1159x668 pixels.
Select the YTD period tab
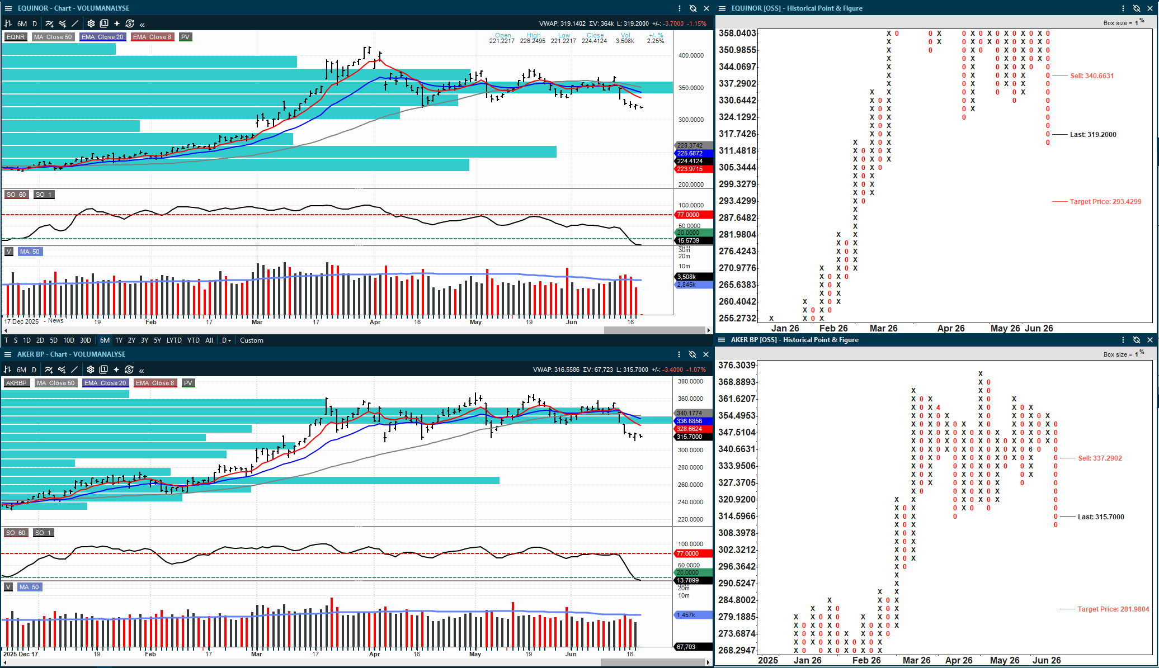coord(194,340)
